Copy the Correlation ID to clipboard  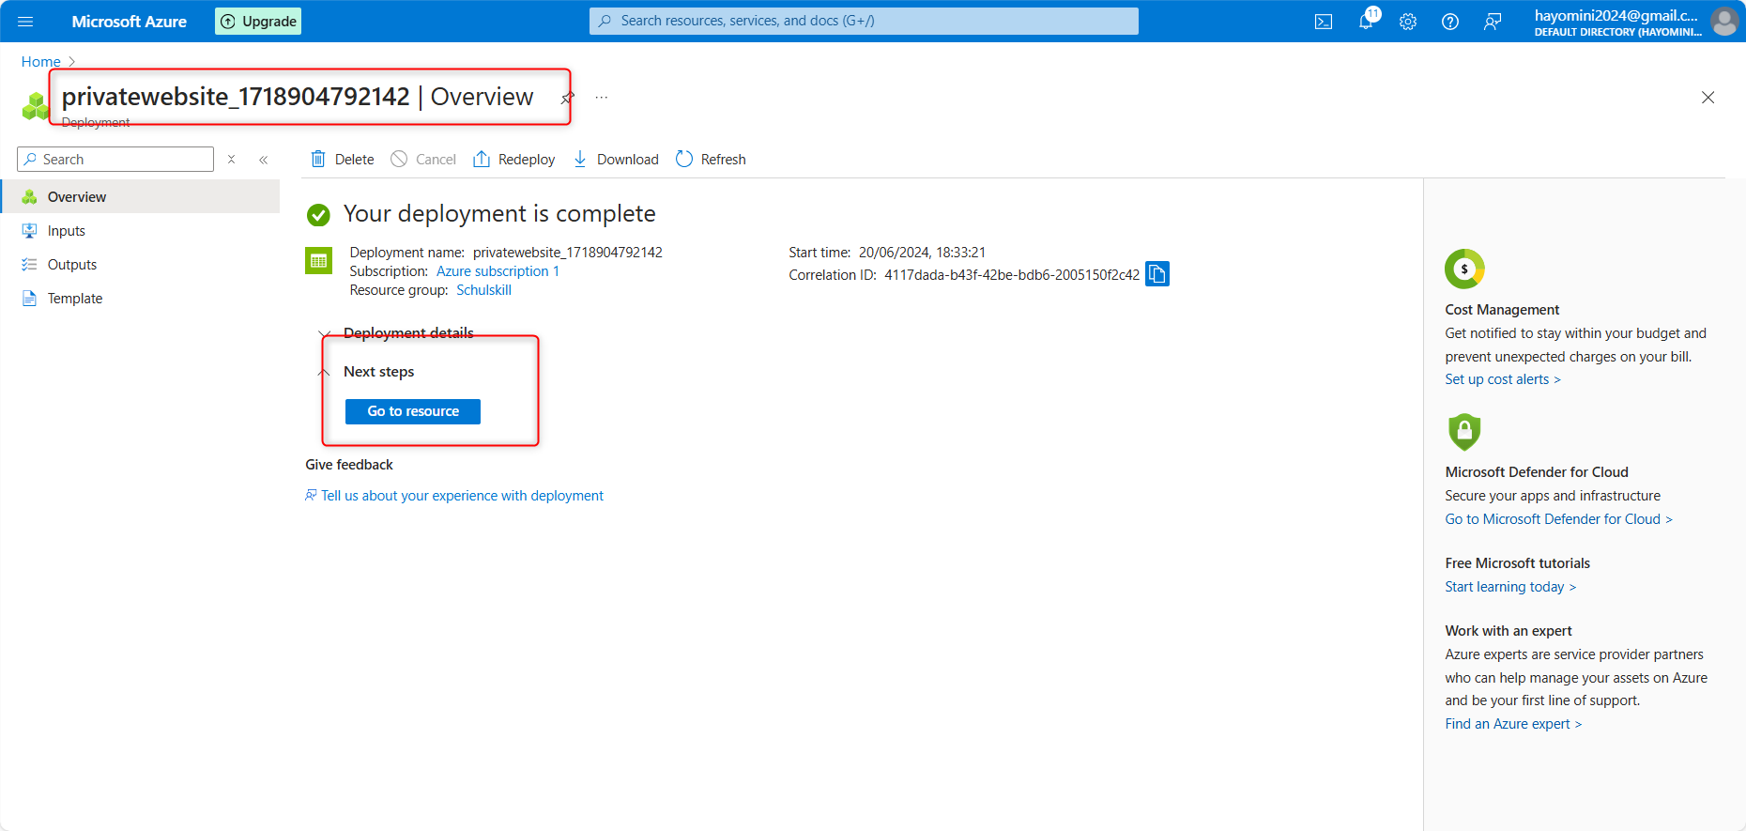click(x=1157, y=274)
